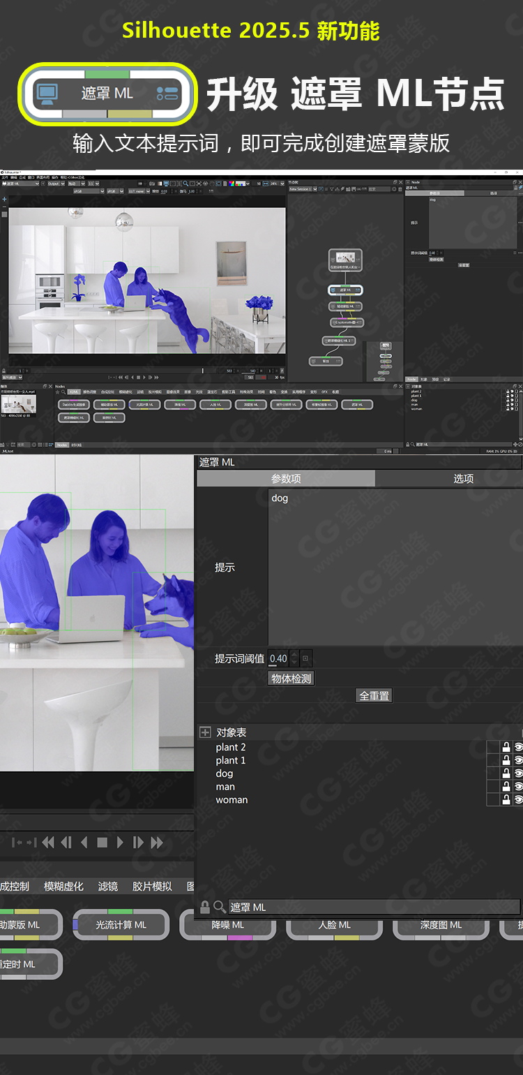Reset threshold with the square icon beside 0.40
The width and height of the screenshot is (523, 1075).
tap(305, 658)
